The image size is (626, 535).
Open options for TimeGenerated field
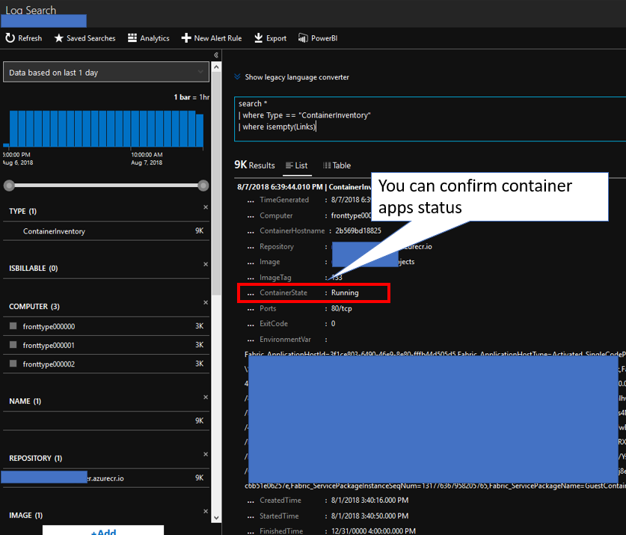tap(251, 201)
